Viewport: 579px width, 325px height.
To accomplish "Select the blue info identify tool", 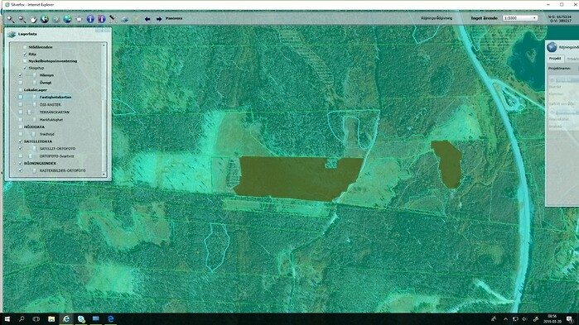I will [90, 19].
